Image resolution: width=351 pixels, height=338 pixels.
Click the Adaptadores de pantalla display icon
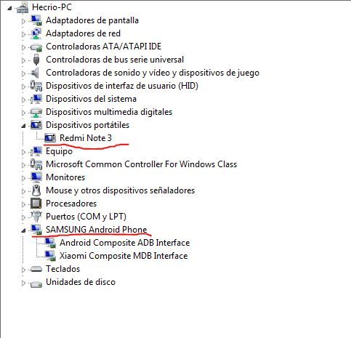coord(36,20)
